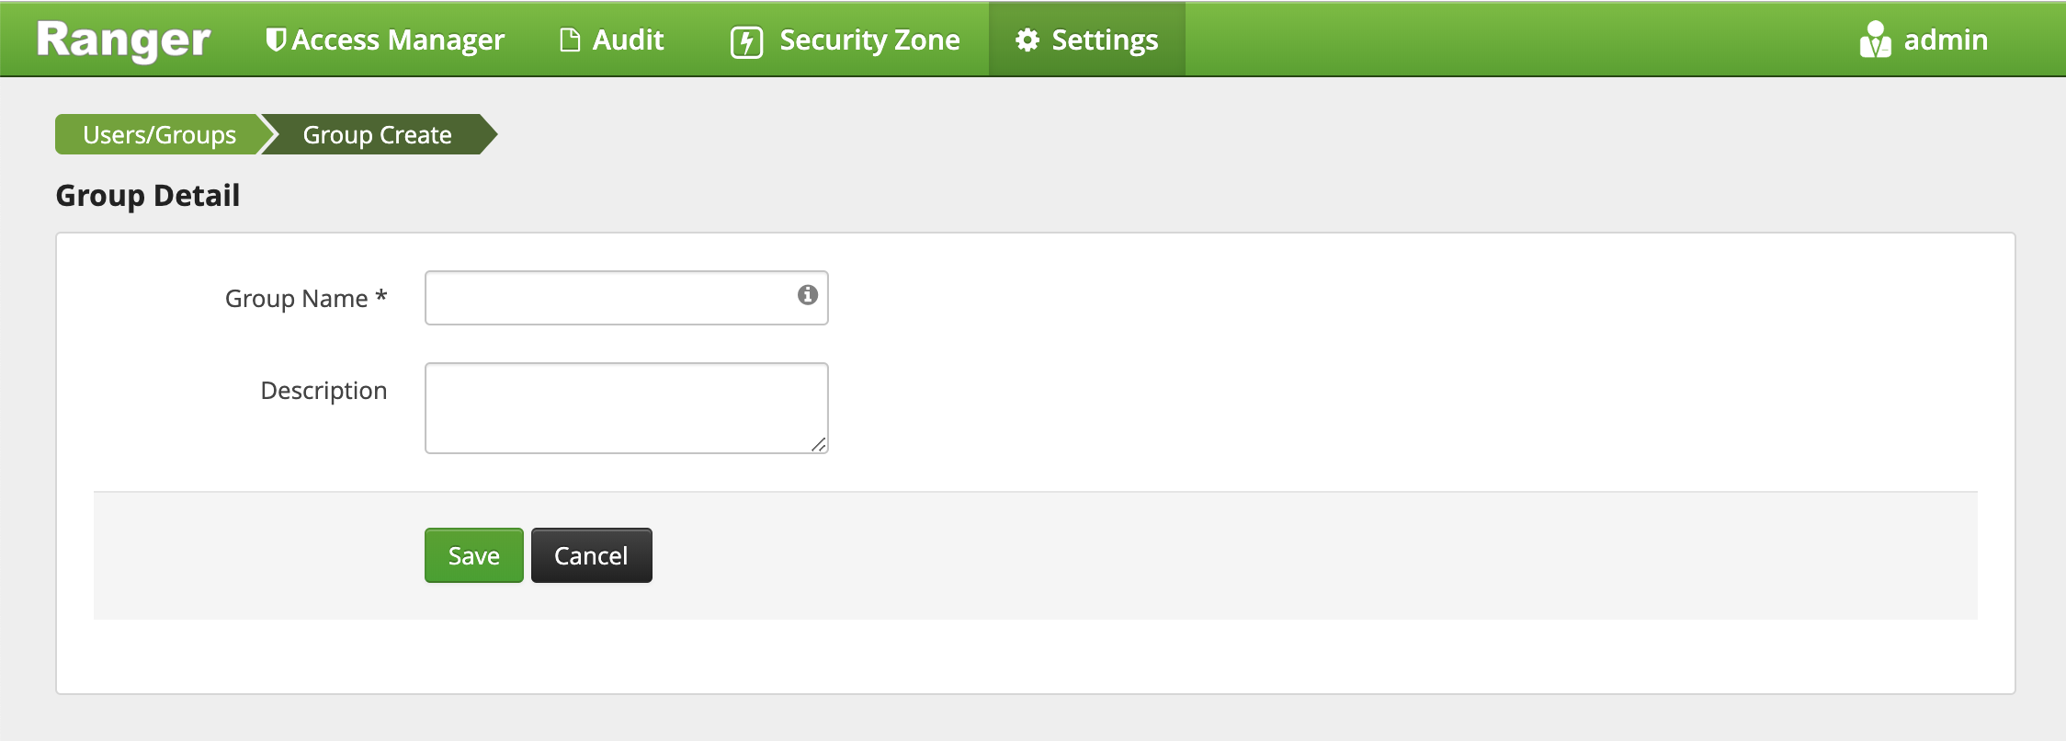Click the Group Detail heading

click(148, 196)
